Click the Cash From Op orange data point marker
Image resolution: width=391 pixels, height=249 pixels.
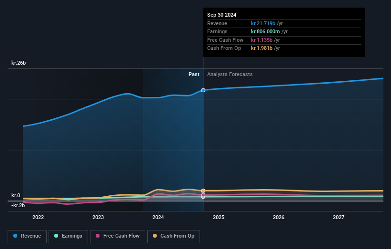pos(203,191)
